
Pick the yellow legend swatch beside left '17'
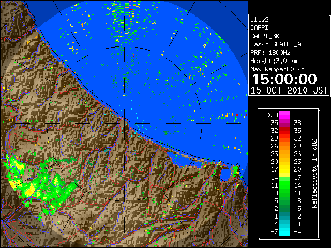(284, 169)
